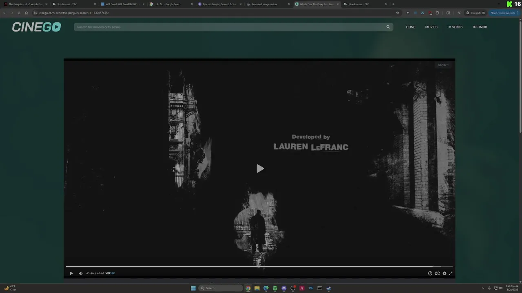Close the coin flip Google Search tab
522x293 pixels.
[x=192, y=4]
